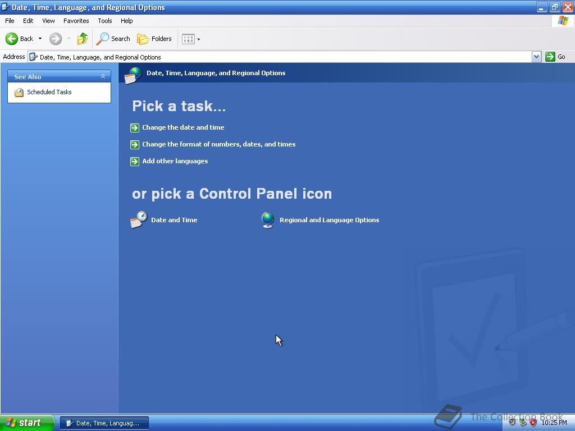Open the Back history dropdown arrow
Screen dimensions: 575x431
click(40, 39)
